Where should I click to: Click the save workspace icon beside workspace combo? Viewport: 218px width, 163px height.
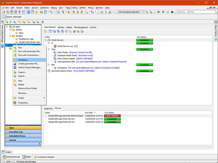(x=147, y=12)
